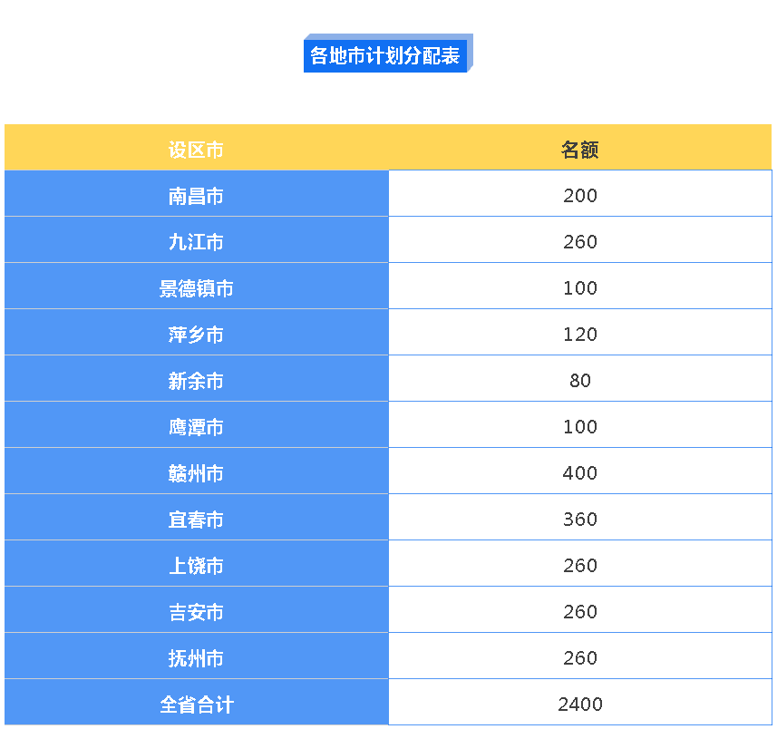This screenshot has height=729, width=777.
Task: Select the 吉安市 cell
Action: point(196,612)
